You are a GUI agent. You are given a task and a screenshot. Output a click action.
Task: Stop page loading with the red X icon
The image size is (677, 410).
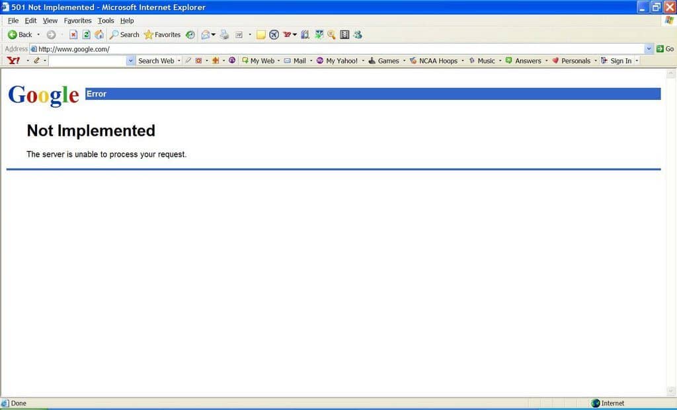click(x=73, y=34)
